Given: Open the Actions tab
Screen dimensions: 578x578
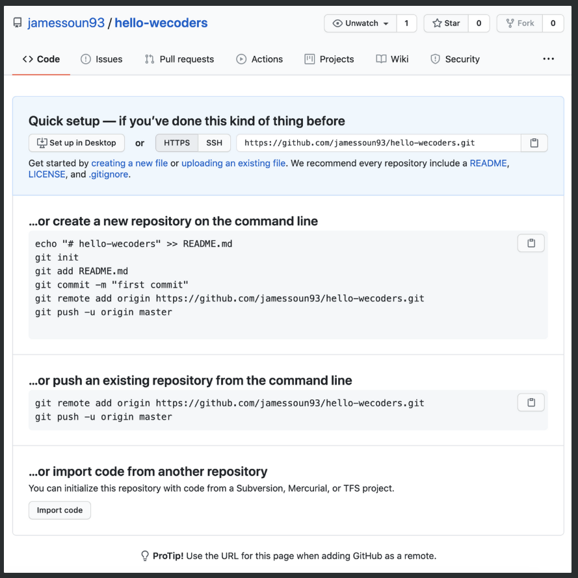Looking at the screenshot, I should (259, 59).
